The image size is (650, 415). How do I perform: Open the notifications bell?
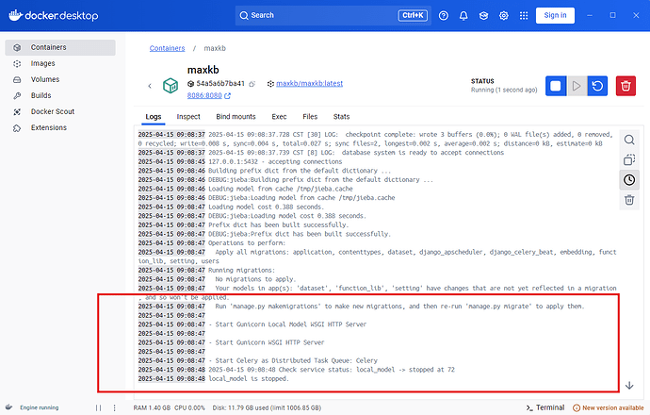(463, 15)
